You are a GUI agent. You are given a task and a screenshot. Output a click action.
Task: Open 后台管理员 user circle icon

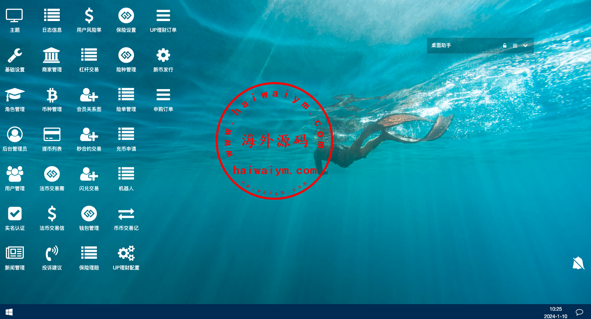pyautogui.click(x=14, y=135)
